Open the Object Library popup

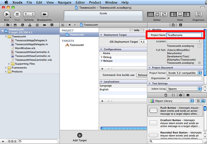tap(171, 101)
